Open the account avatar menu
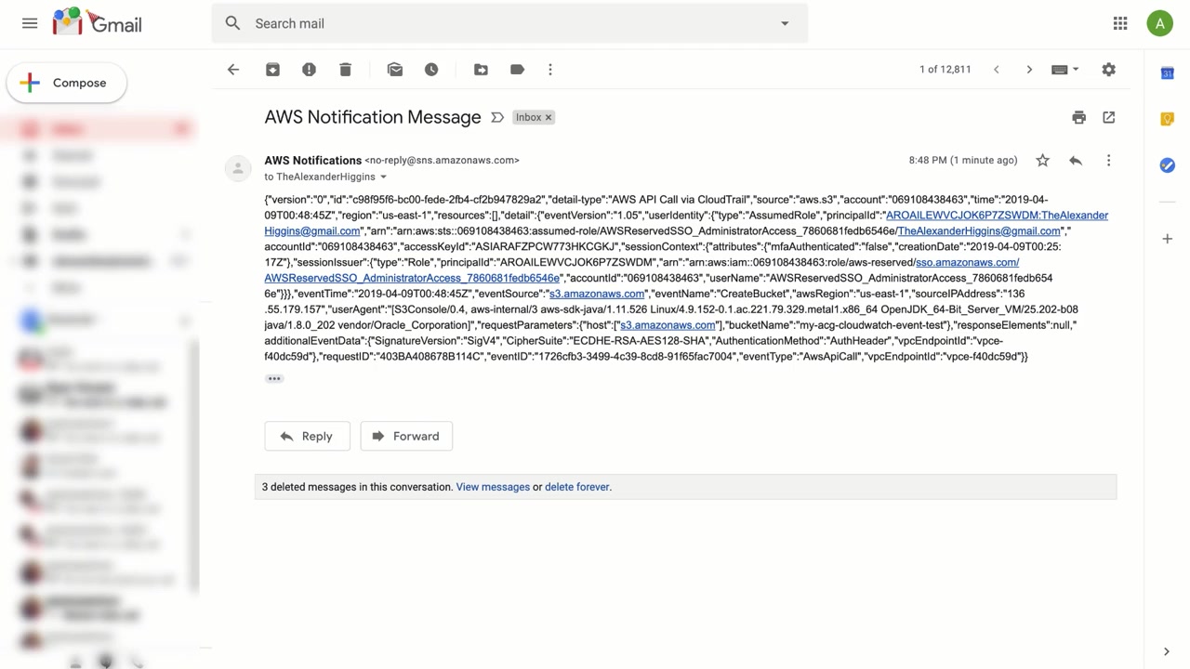The height and width of the screenshot is (669, 1190). point(1159,23)
